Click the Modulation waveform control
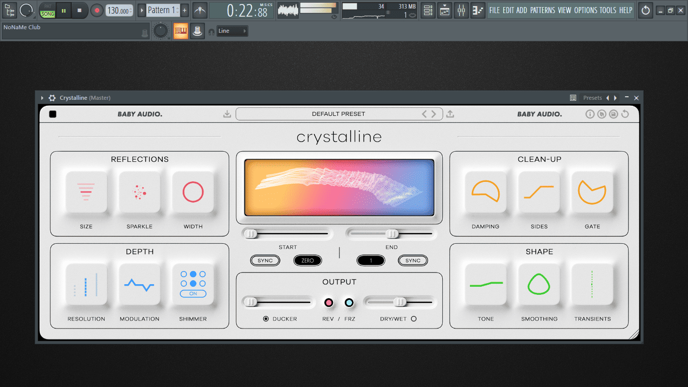This screenshot has height=387, width=688. click(x=140, y=284)
